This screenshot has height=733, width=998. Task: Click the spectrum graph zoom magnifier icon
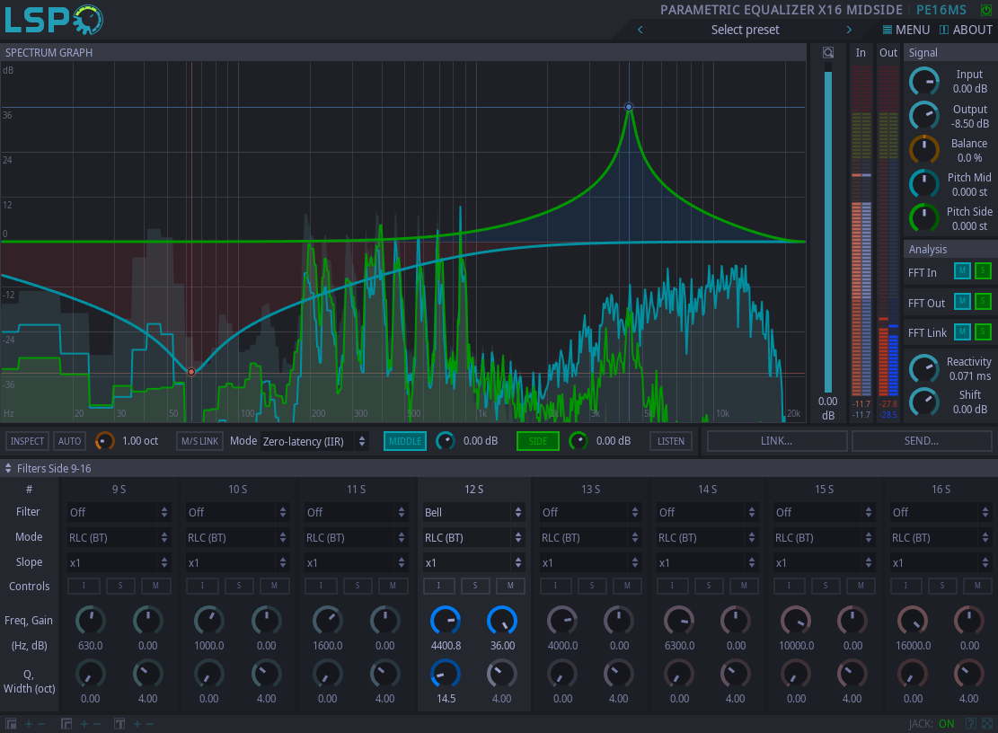pyautogui.click(x=828, y=53)
